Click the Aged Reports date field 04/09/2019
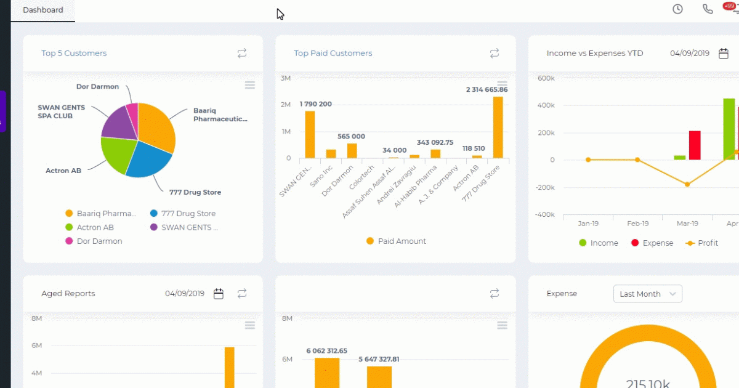The height and width of the screenshot is (388, 739). coord(185,294)
